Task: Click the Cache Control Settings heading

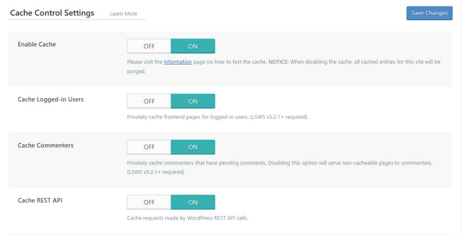Action: pyautogui.click(x=52, y=13)
